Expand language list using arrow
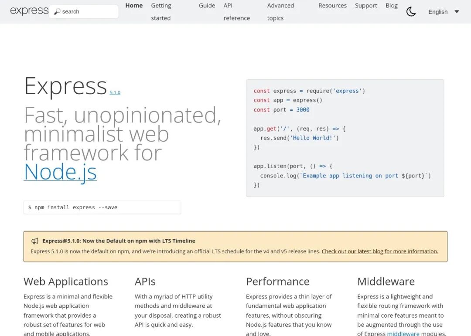The image size is (471, 336). pyautogui.click(x=457, y=12)
